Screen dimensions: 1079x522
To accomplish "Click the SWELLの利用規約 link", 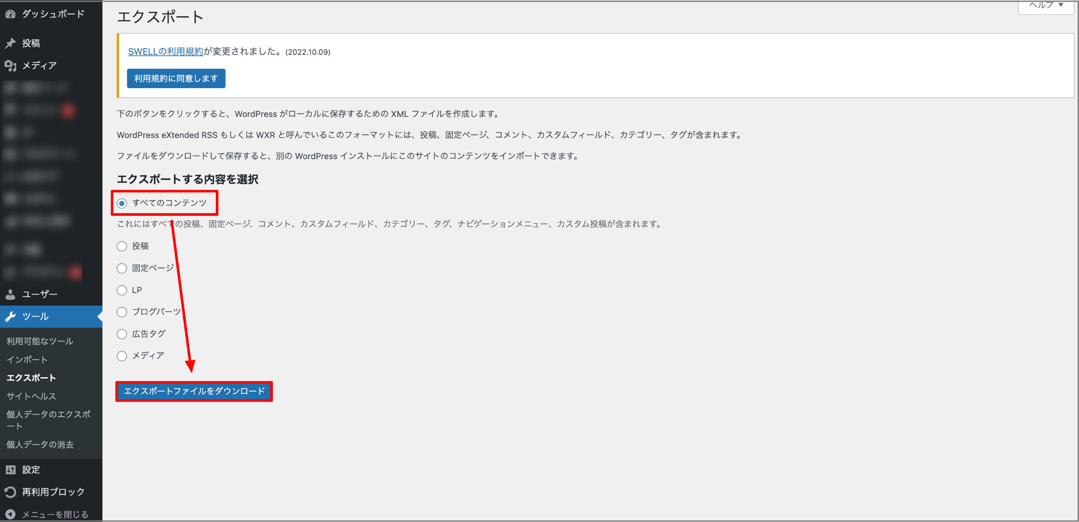I will click(166, 52).
